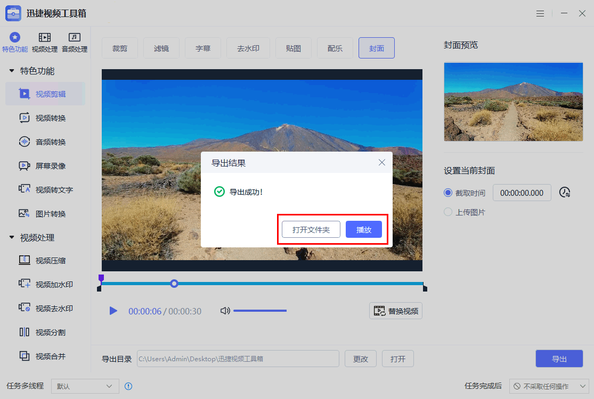
Task: Select the 截取时间 radio option
Action: (447, 193)
